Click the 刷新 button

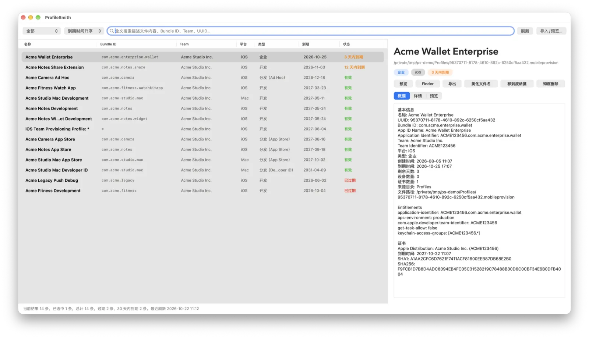(x=525, y=31)
